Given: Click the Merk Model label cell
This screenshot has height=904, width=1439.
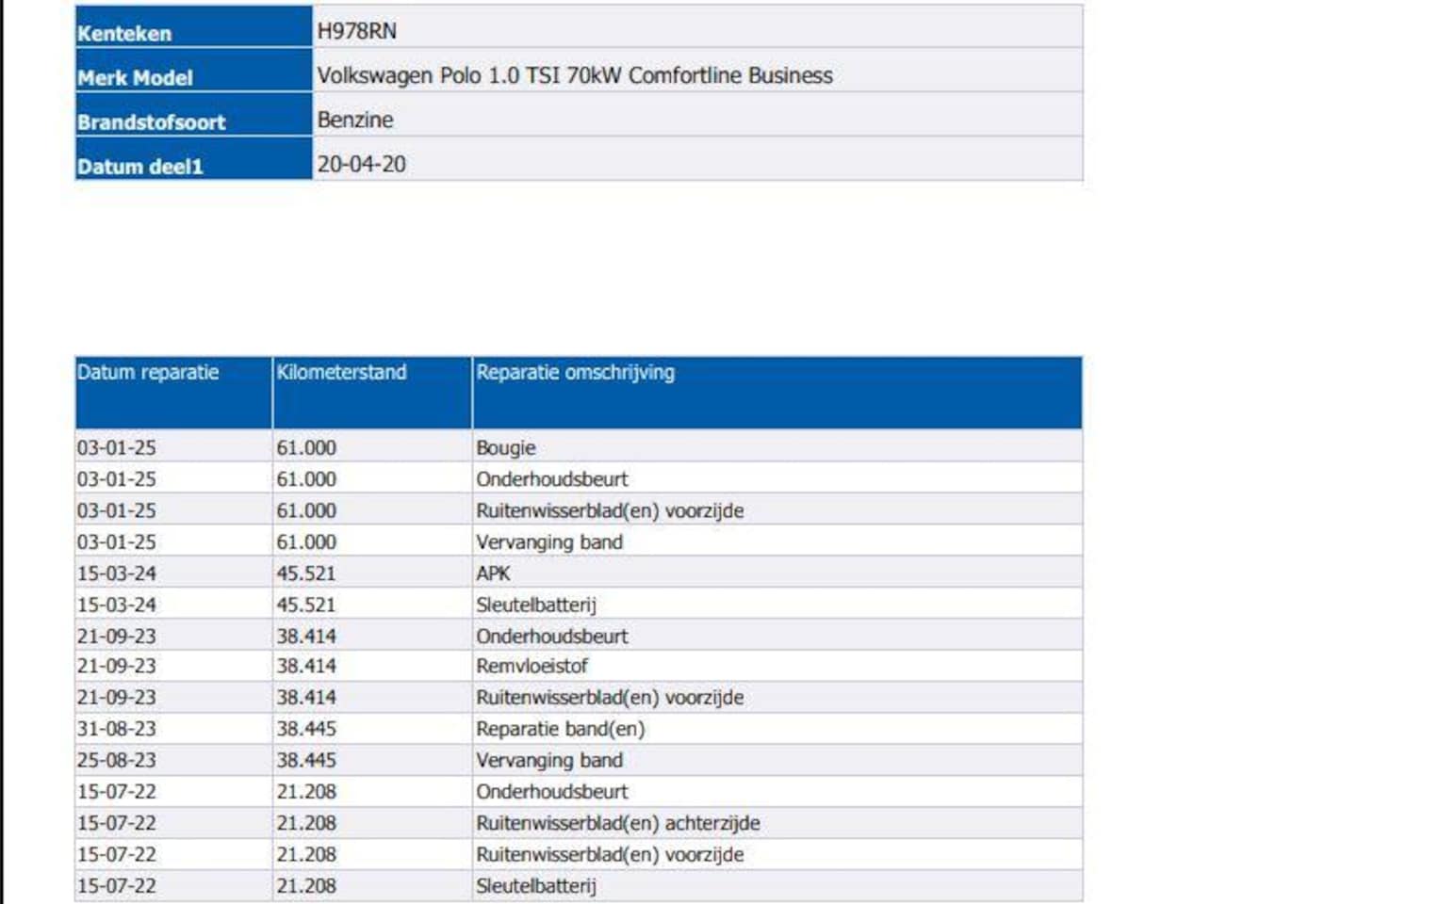Looking at the screenshot, I should point(135,77).
